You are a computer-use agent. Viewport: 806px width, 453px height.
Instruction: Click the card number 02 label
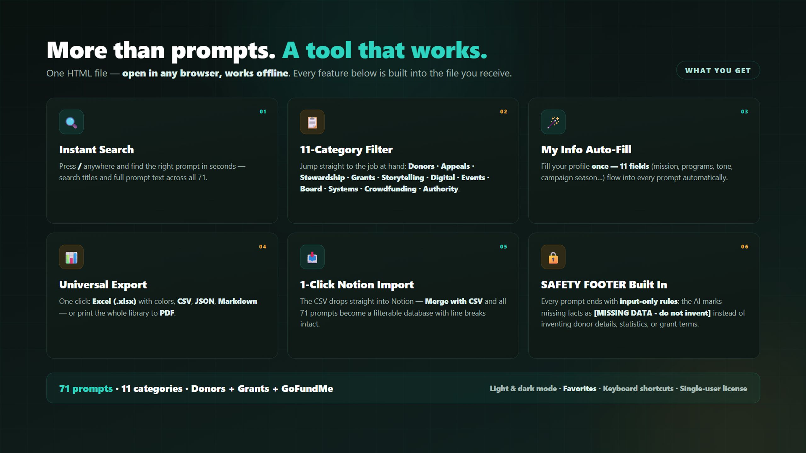point(503,112)
